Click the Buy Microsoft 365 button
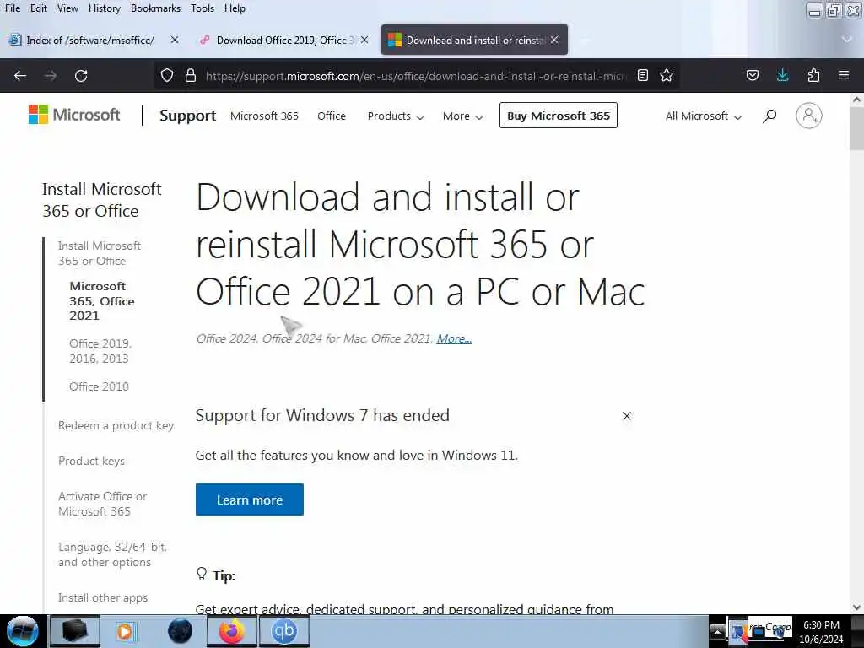The height and width of the screenshot is (648, 864). [x=559, y=116]
